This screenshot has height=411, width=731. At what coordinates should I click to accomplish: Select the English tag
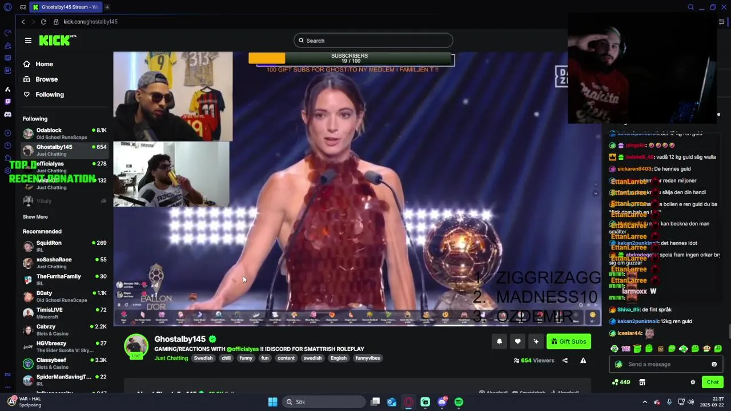(x=339, y=358)
